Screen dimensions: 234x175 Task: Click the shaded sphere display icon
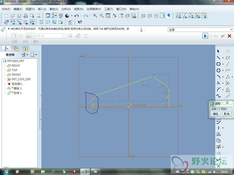[x=67, y=16]
